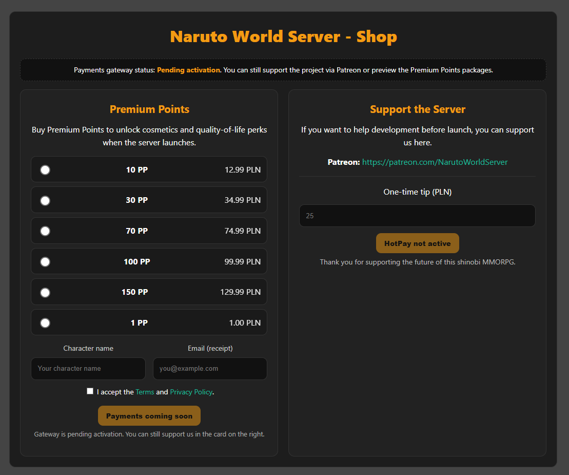569x475 pixels.
Task: Click the pending activation status notice
Action: (283, 70)
